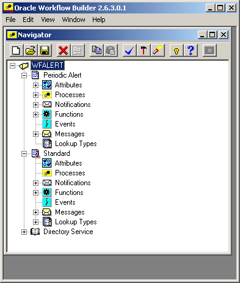The image size is (240, 283).
Task: Click Lookup Types icon under Periodic Alert
Action: point(47,144)
